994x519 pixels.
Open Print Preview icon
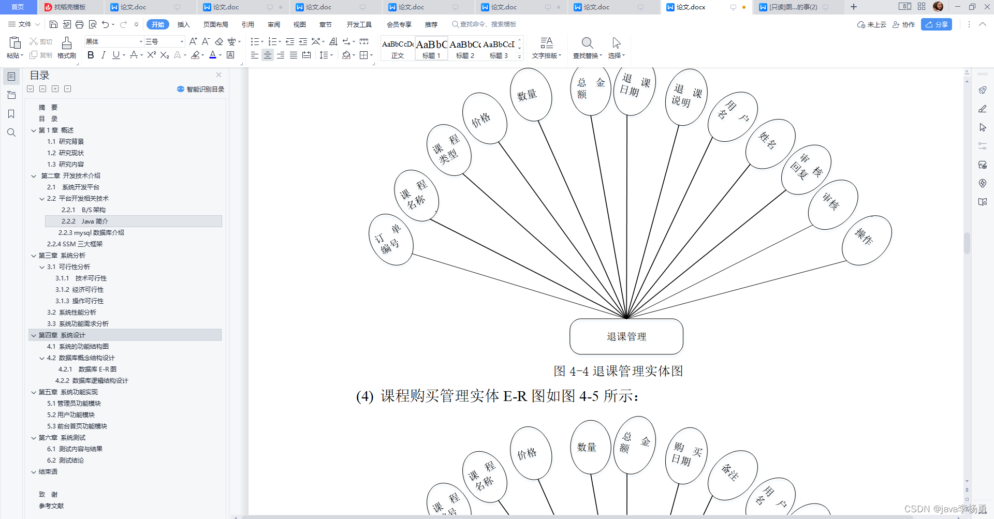(x=93, y=24)
